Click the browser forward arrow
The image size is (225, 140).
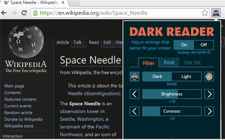pyautogui.click(x=14, y=13)
